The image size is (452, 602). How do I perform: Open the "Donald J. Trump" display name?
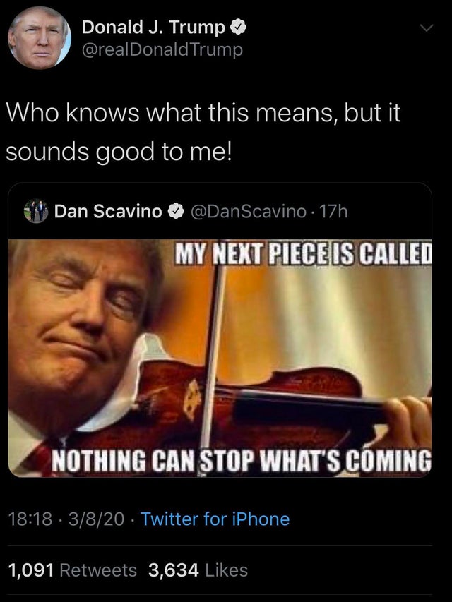[154, 28]
